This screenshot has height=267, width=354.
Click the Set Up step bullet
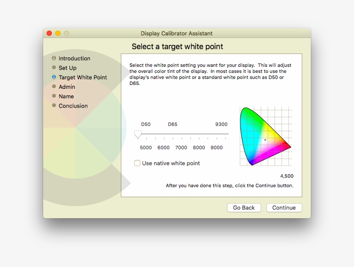click(54, 68)
